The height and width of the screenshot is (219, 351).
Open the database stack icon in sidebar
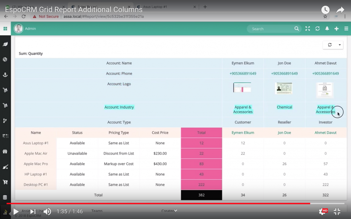(x=5, y=197)
